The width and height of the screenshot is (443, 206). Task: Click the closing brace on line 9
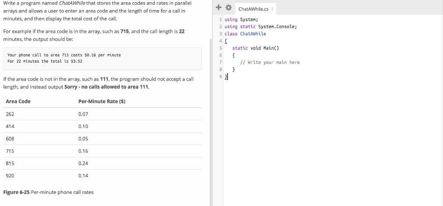pyautogui.click(x=225, y=77)
